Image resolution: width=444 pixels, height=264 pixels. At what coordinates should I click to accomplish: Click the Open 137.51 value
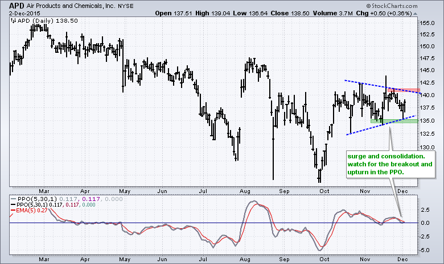tap(174, 13)
